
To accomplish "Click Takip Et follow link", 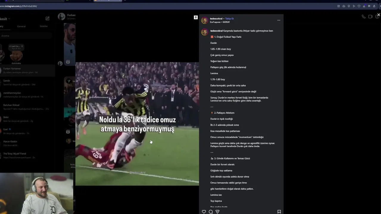I will (229, 19).
